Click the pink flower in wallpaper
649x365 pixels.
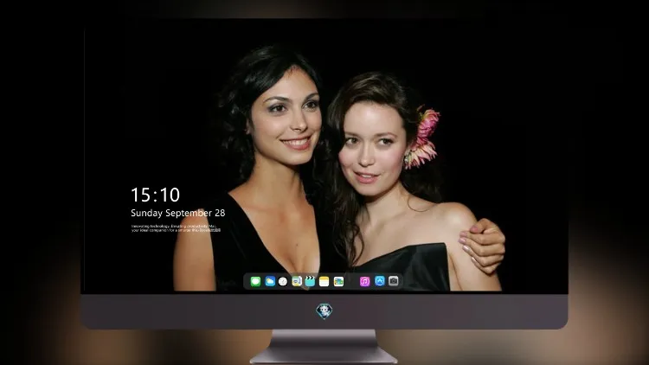click(x=422, y=138)
